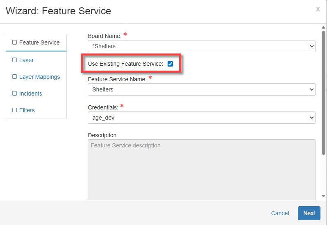Click the square icon beside Layer Mappings
Screen dimensions: 327x225
15,77
